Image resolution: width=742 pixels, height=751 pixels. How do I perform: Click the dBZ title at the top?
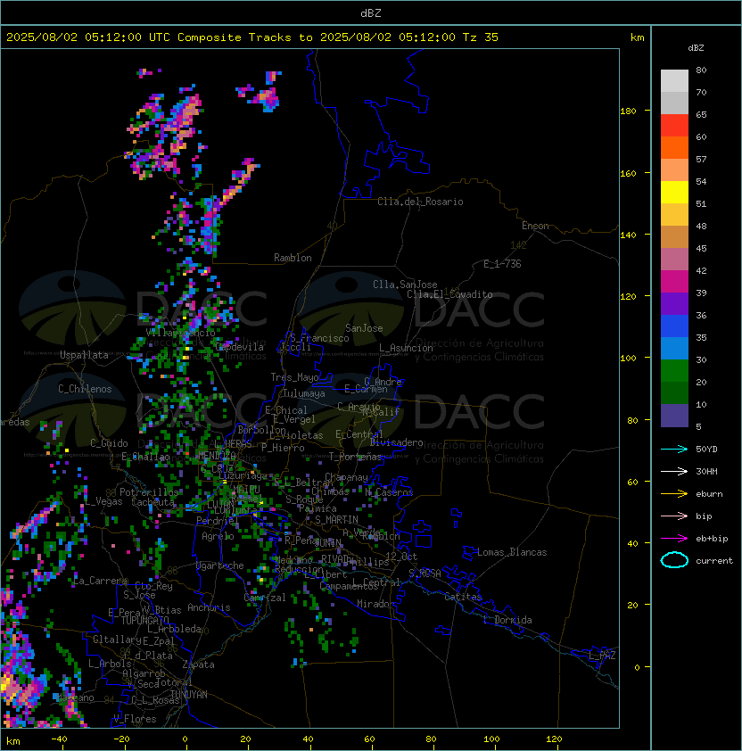tap(371, 12)
